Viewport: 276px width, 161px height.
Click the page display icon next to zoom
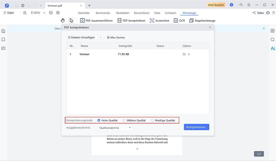click(25, 13)
